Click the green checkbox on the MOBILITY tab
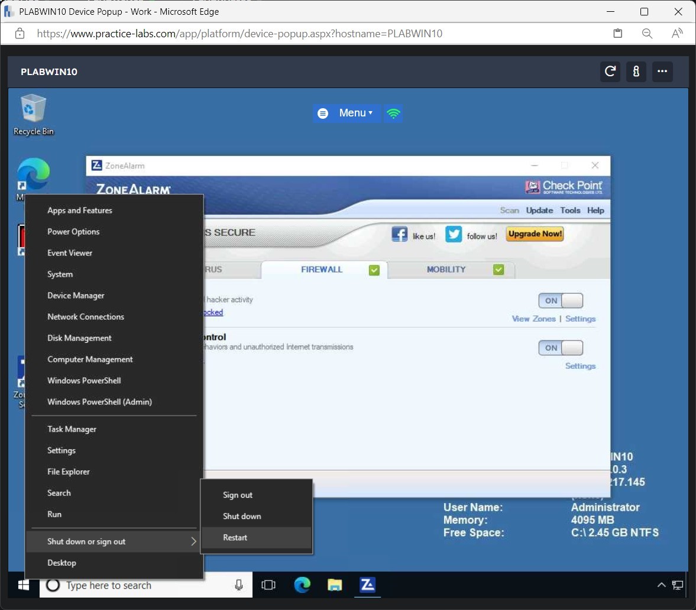Viewport: 696px width, 610px height. coord(498,270)
